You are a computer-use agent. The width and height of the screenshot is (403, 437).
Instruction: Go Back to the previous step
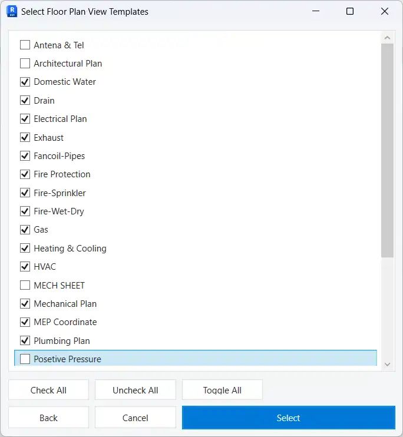coord(48,418)
